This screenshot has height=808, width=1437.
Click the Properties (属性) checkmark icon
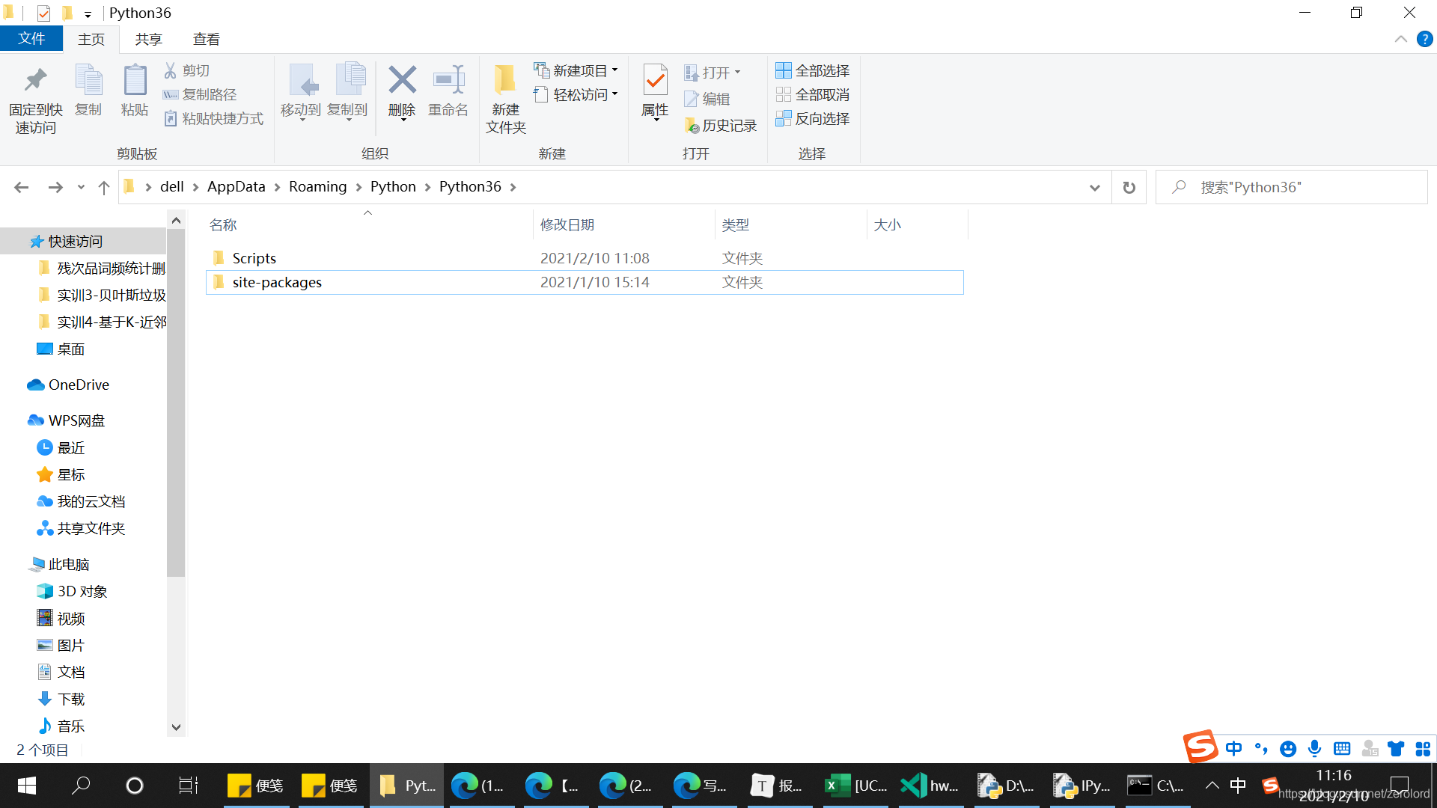[655, 80]
